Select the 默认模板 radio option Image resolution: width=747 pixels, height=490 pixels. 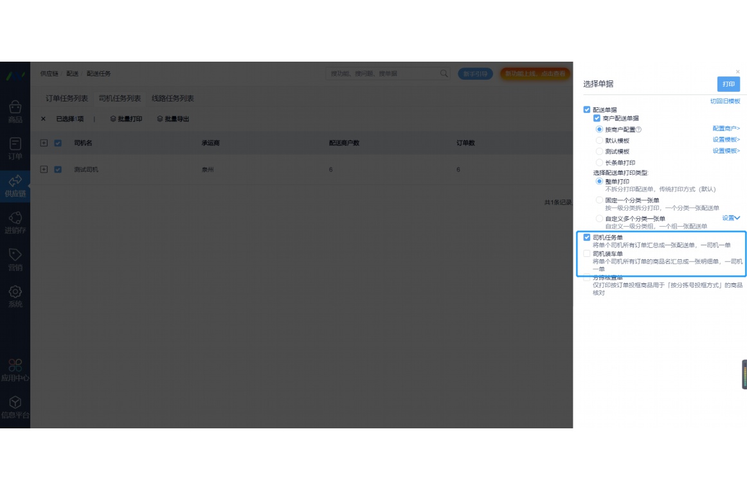click(x=599, y=141)
